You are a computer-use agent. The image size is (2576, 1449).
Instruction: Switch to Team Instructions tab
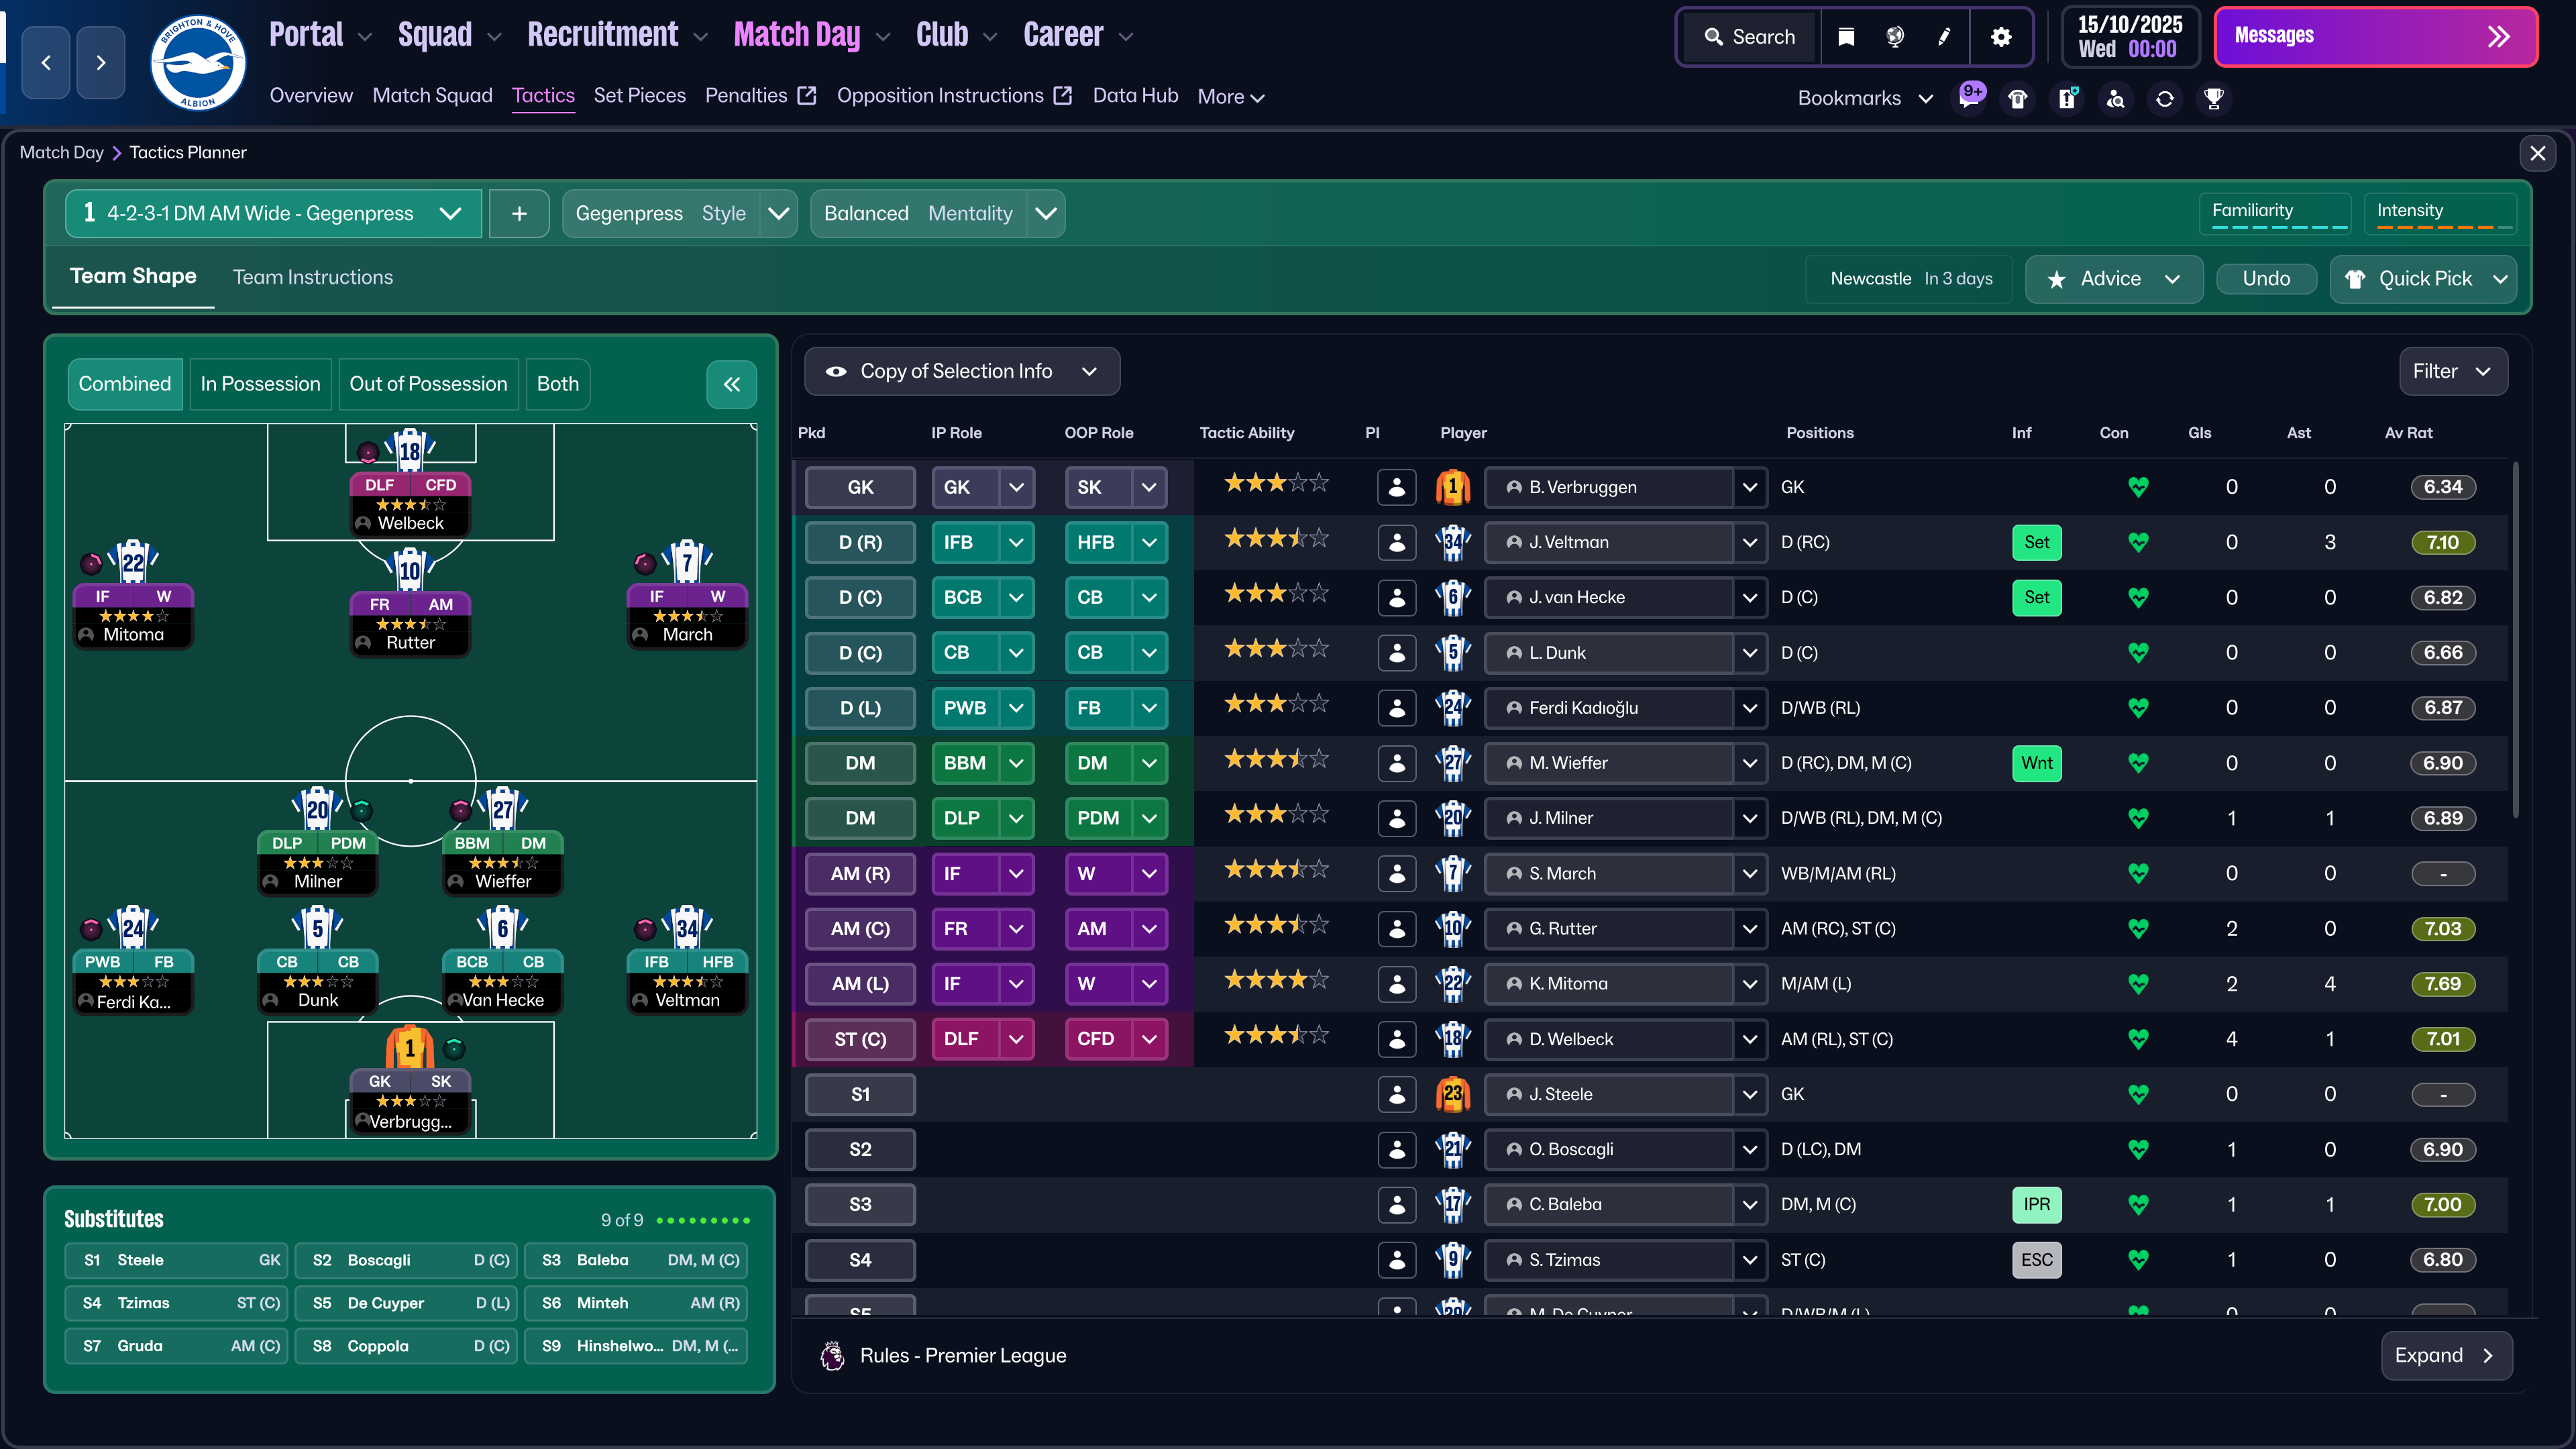[313, 277]
